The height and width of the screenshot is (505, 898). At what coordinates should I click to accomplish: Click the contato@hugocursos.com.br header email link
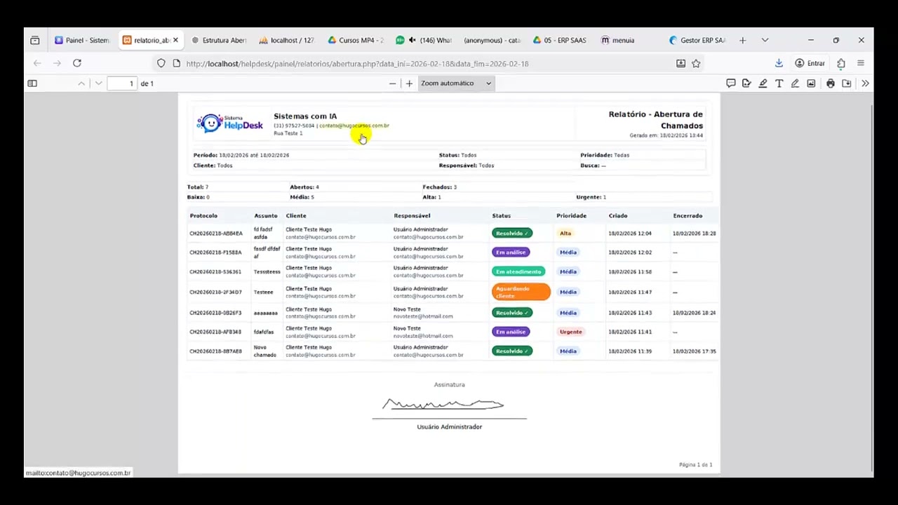point(354,126)
